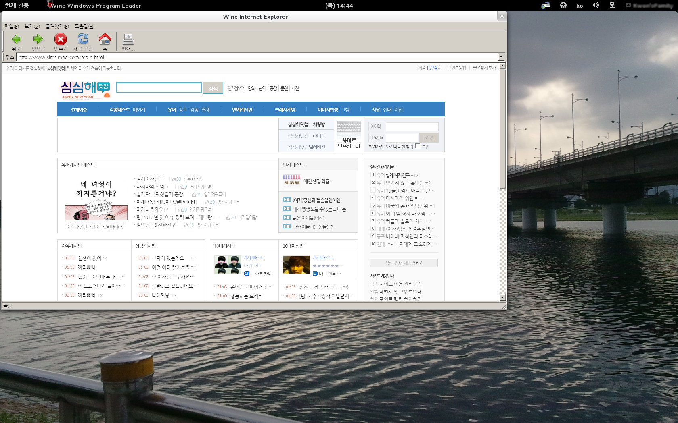Print the page with the 인쇄 icon
The image size is (678, 423).
tap(128, 39)
